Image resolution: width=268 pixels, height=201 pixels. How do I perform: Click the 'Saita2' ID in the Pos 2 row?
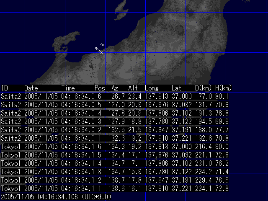[11, 130]
